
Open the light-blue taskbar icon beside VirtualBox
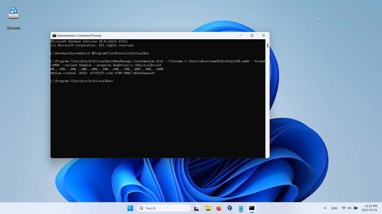(x=241, y=209)
